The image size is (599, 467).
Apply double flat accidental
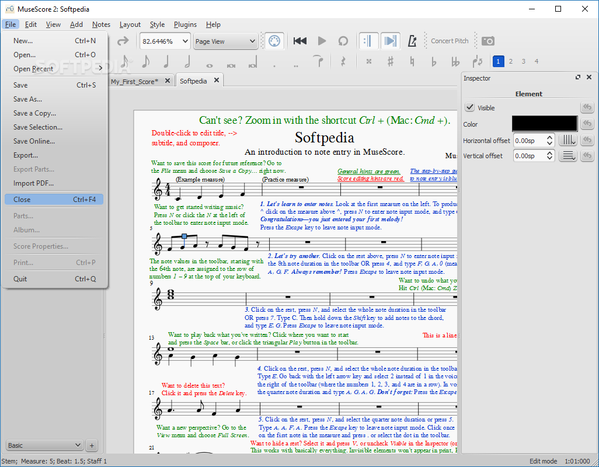pyautogui.click(x=455, y=61)
